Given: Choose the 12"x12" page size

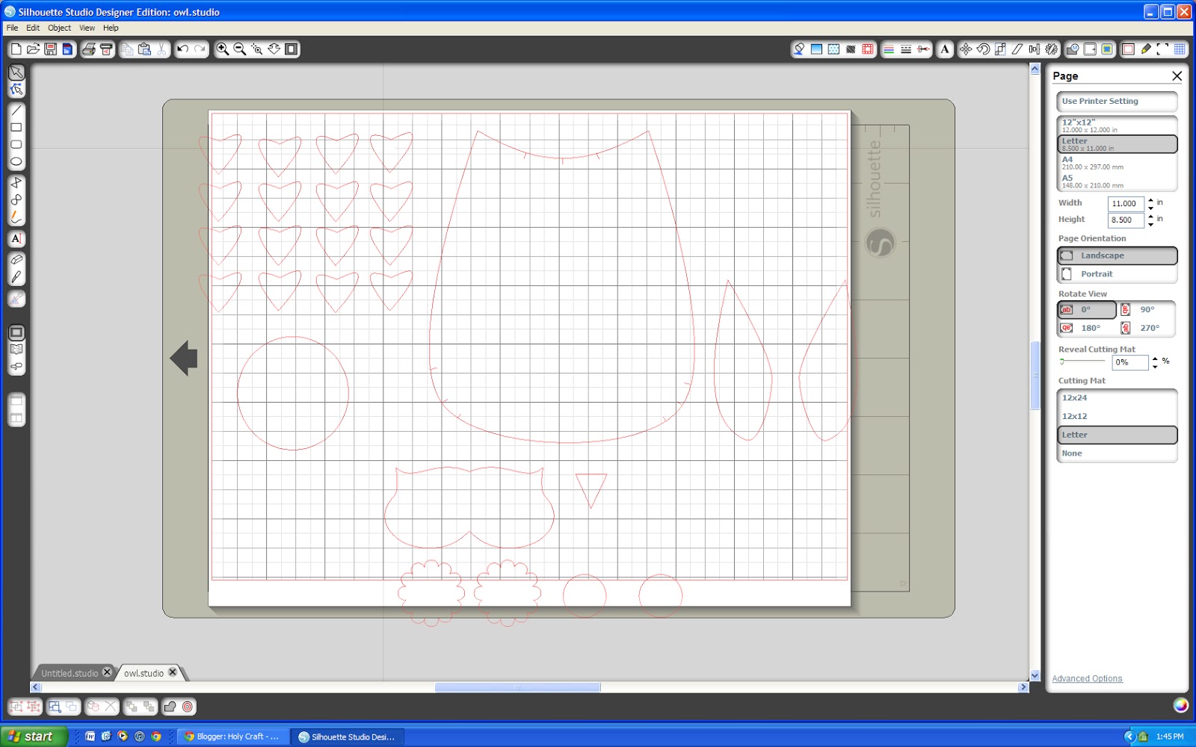Looking at the screenshot, I should (1118, 125).
